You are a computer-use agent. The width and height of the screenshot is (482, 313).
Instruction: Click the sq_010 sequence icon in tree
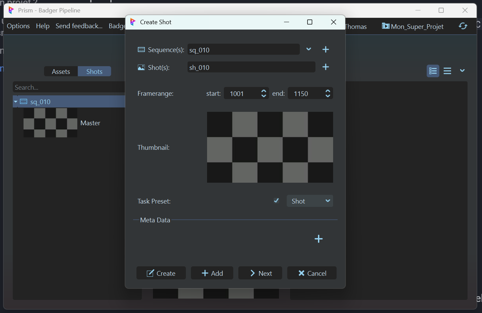(24, 101)
